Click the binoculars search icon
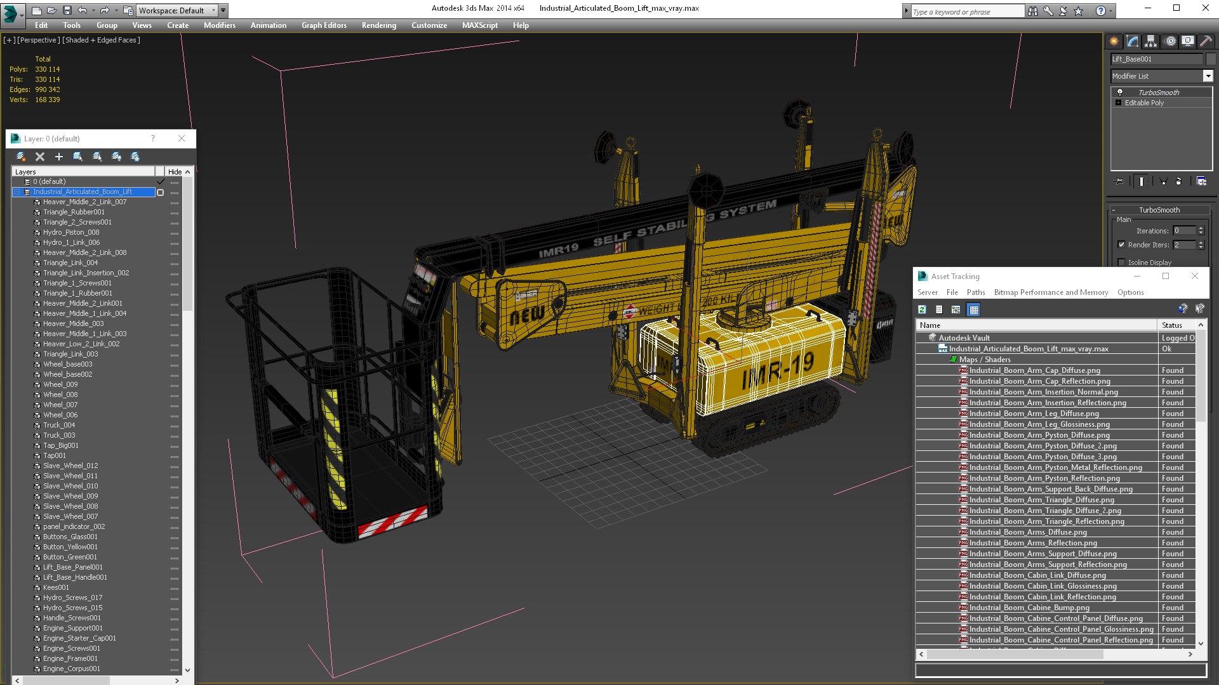Viewport: 1219px width, 685px height. (x=1033, y=11)
